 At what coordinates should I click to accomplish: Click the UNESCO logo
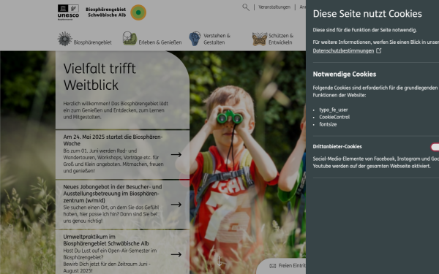tap(68, 12)
